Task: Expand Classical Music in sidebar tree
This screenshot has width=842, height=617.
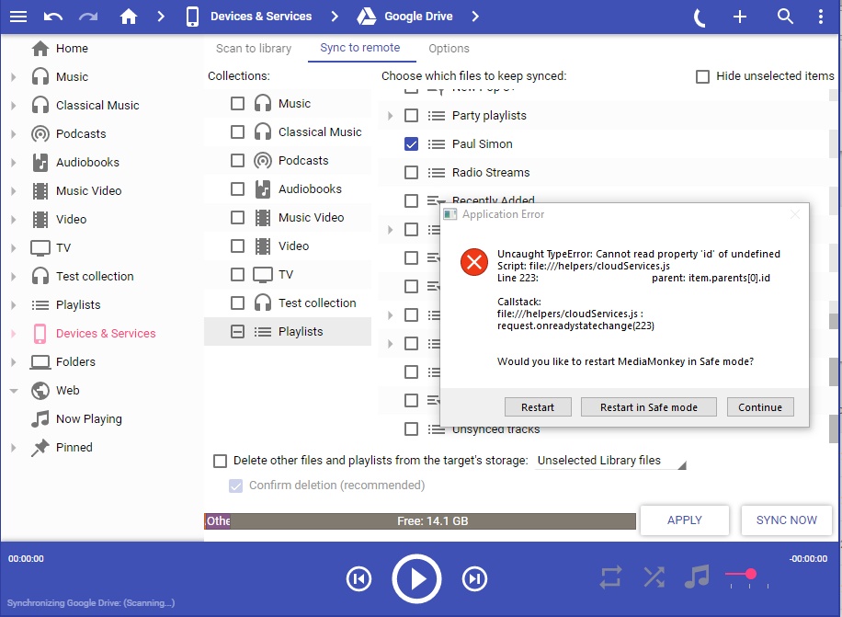Action: point(13,106)
